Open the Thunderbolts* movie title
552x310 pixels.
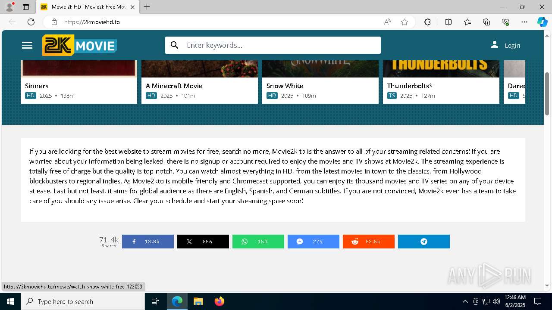coord(410,86)
